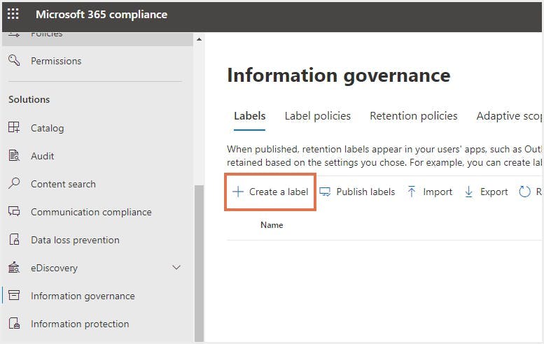This screenshot has height=344, width=544.
Task: Click the Refresh circular arrow icon
Action: pos(524,192)
